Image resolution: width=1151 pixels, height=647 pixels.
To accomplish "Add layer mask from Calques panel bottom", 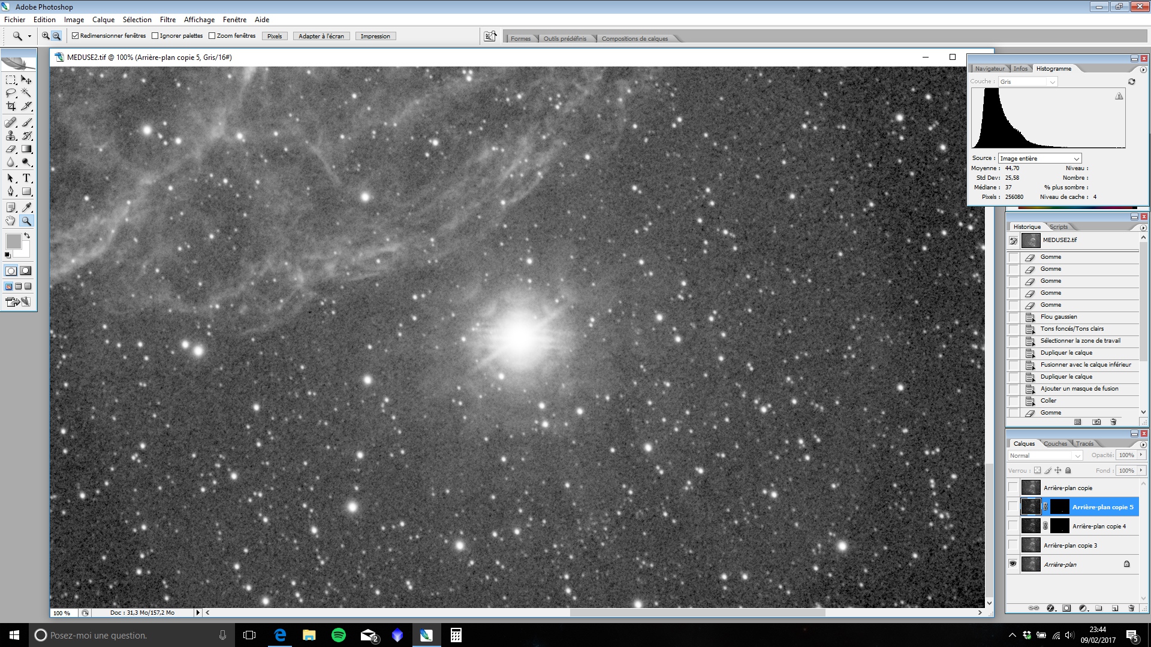I will 1066,608.
